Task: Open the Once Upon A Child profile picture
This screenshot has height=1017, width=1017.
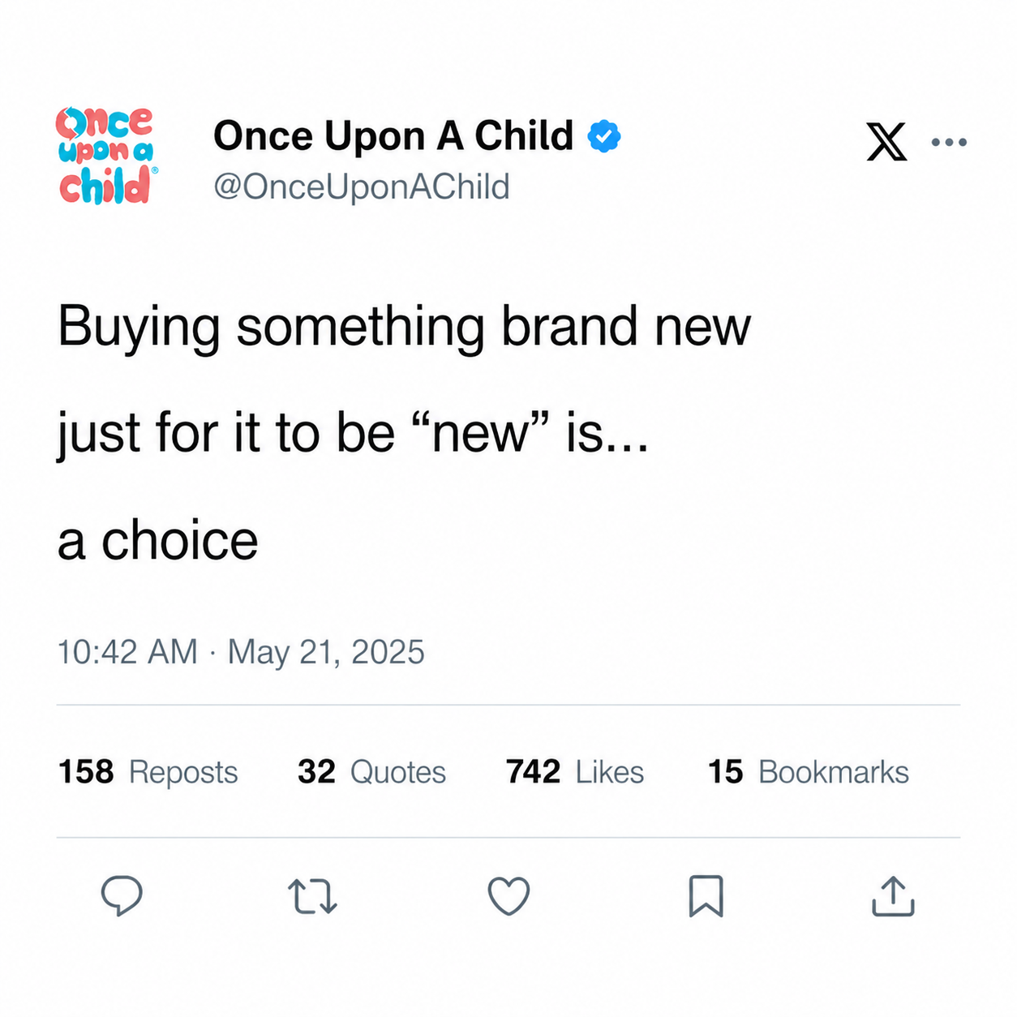Action: [x=105, y=155]
